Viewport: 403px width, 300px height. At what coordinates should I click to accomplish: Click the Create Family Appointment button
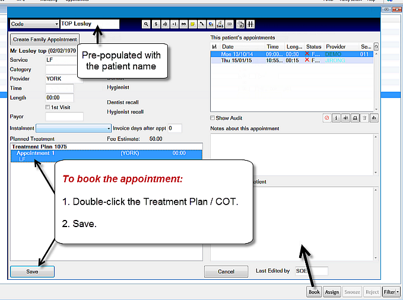tap(45, 40)
